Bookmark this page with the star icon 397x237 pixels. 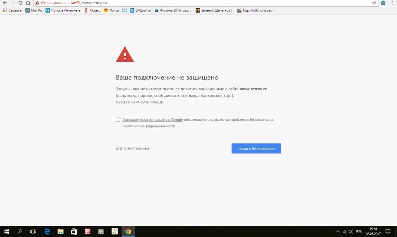point(374,3)
